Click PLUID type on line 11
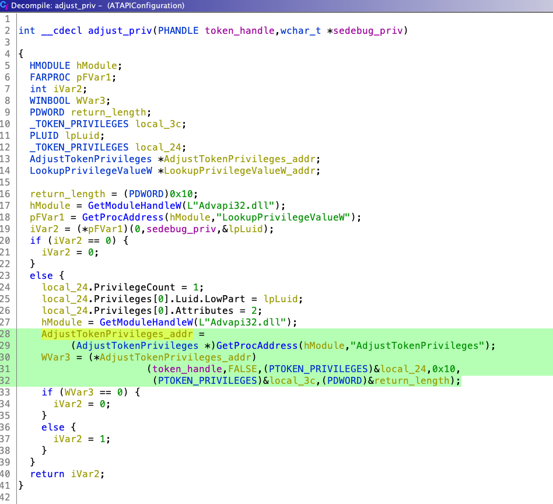Image resolution: width=553 pixels, height=504 pixels. [x=44, y=135]
